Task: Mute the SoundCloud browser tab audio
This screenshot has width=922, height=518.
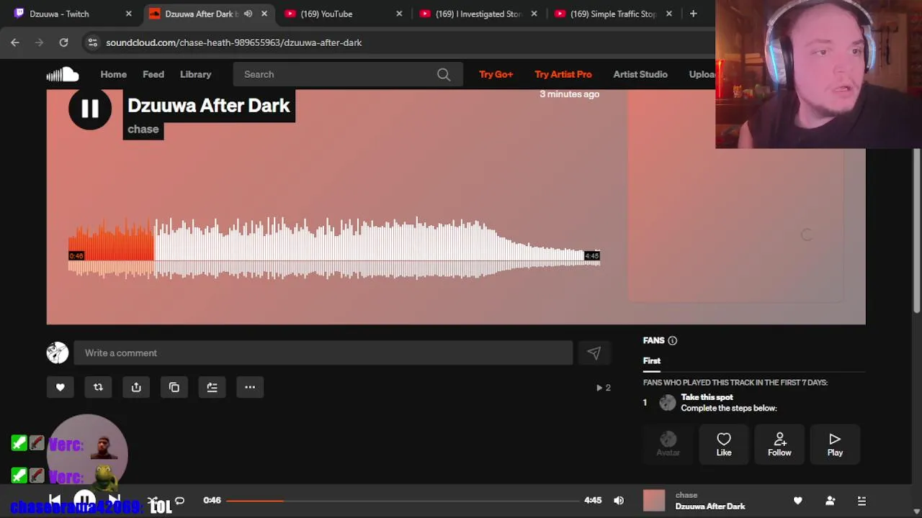Action: click(248, 14)
